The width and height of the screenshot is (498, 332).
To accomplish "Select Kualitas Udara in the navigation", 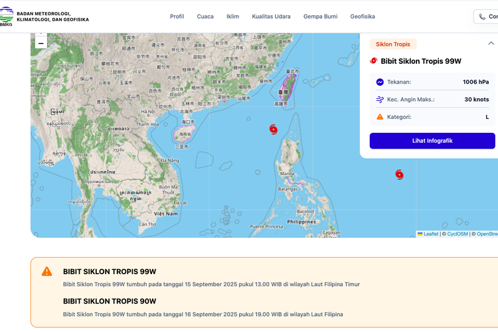I will 271,17.
